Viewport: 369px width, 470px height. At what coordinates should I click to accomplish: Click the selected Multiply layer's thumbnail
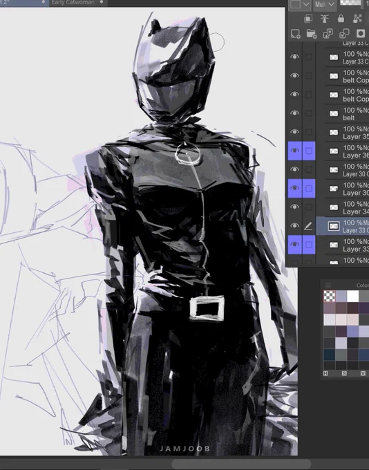tap(334, 226)
